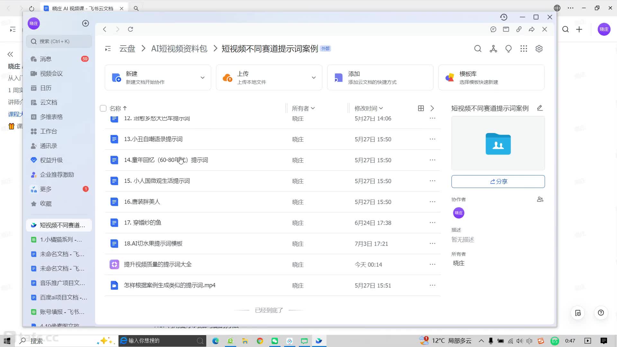This screenshot has width=617, height=347.
Task: Open the folder structure tree icon
Action: pyautogui.click(x=493, y=49)
